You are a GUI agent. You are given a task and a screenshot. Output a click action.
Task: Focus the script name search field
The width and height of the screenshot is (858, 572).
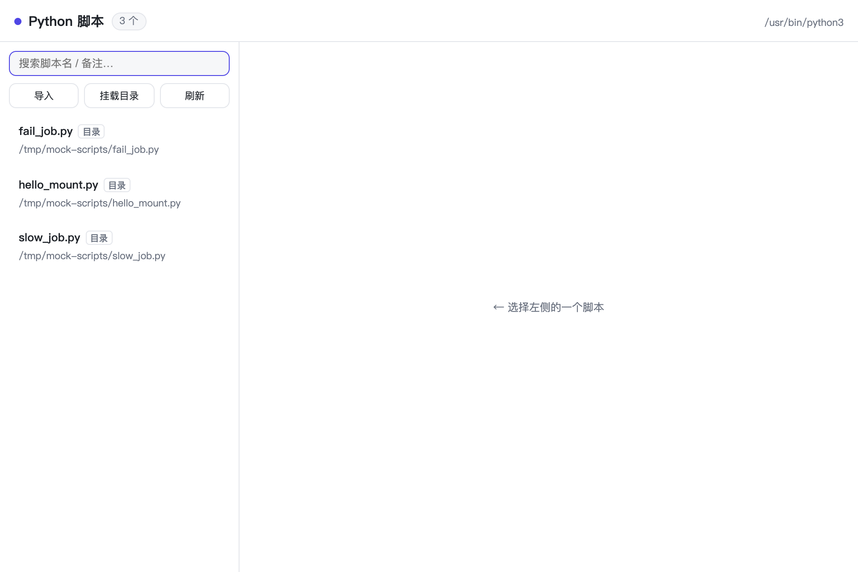pos(119,63)
